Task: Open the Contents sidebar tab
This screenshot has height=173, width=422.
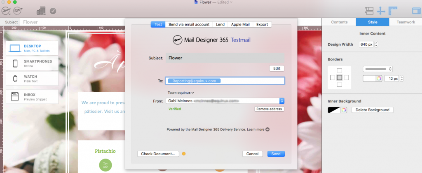Action: [x=339, y=22]
